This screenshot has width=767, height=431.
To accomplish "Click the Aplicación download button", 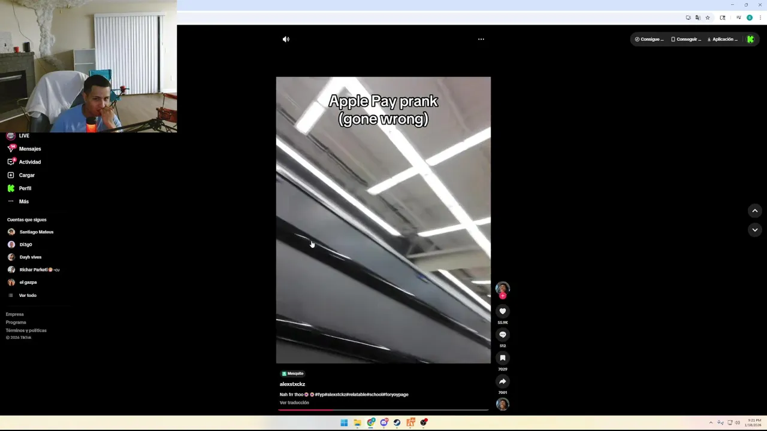I will 723,40.
